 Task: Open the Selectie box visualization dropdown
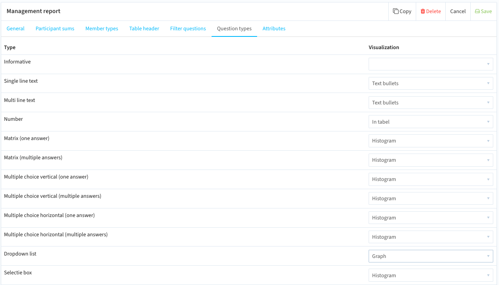pyautogui.click(x=431, y=276)
